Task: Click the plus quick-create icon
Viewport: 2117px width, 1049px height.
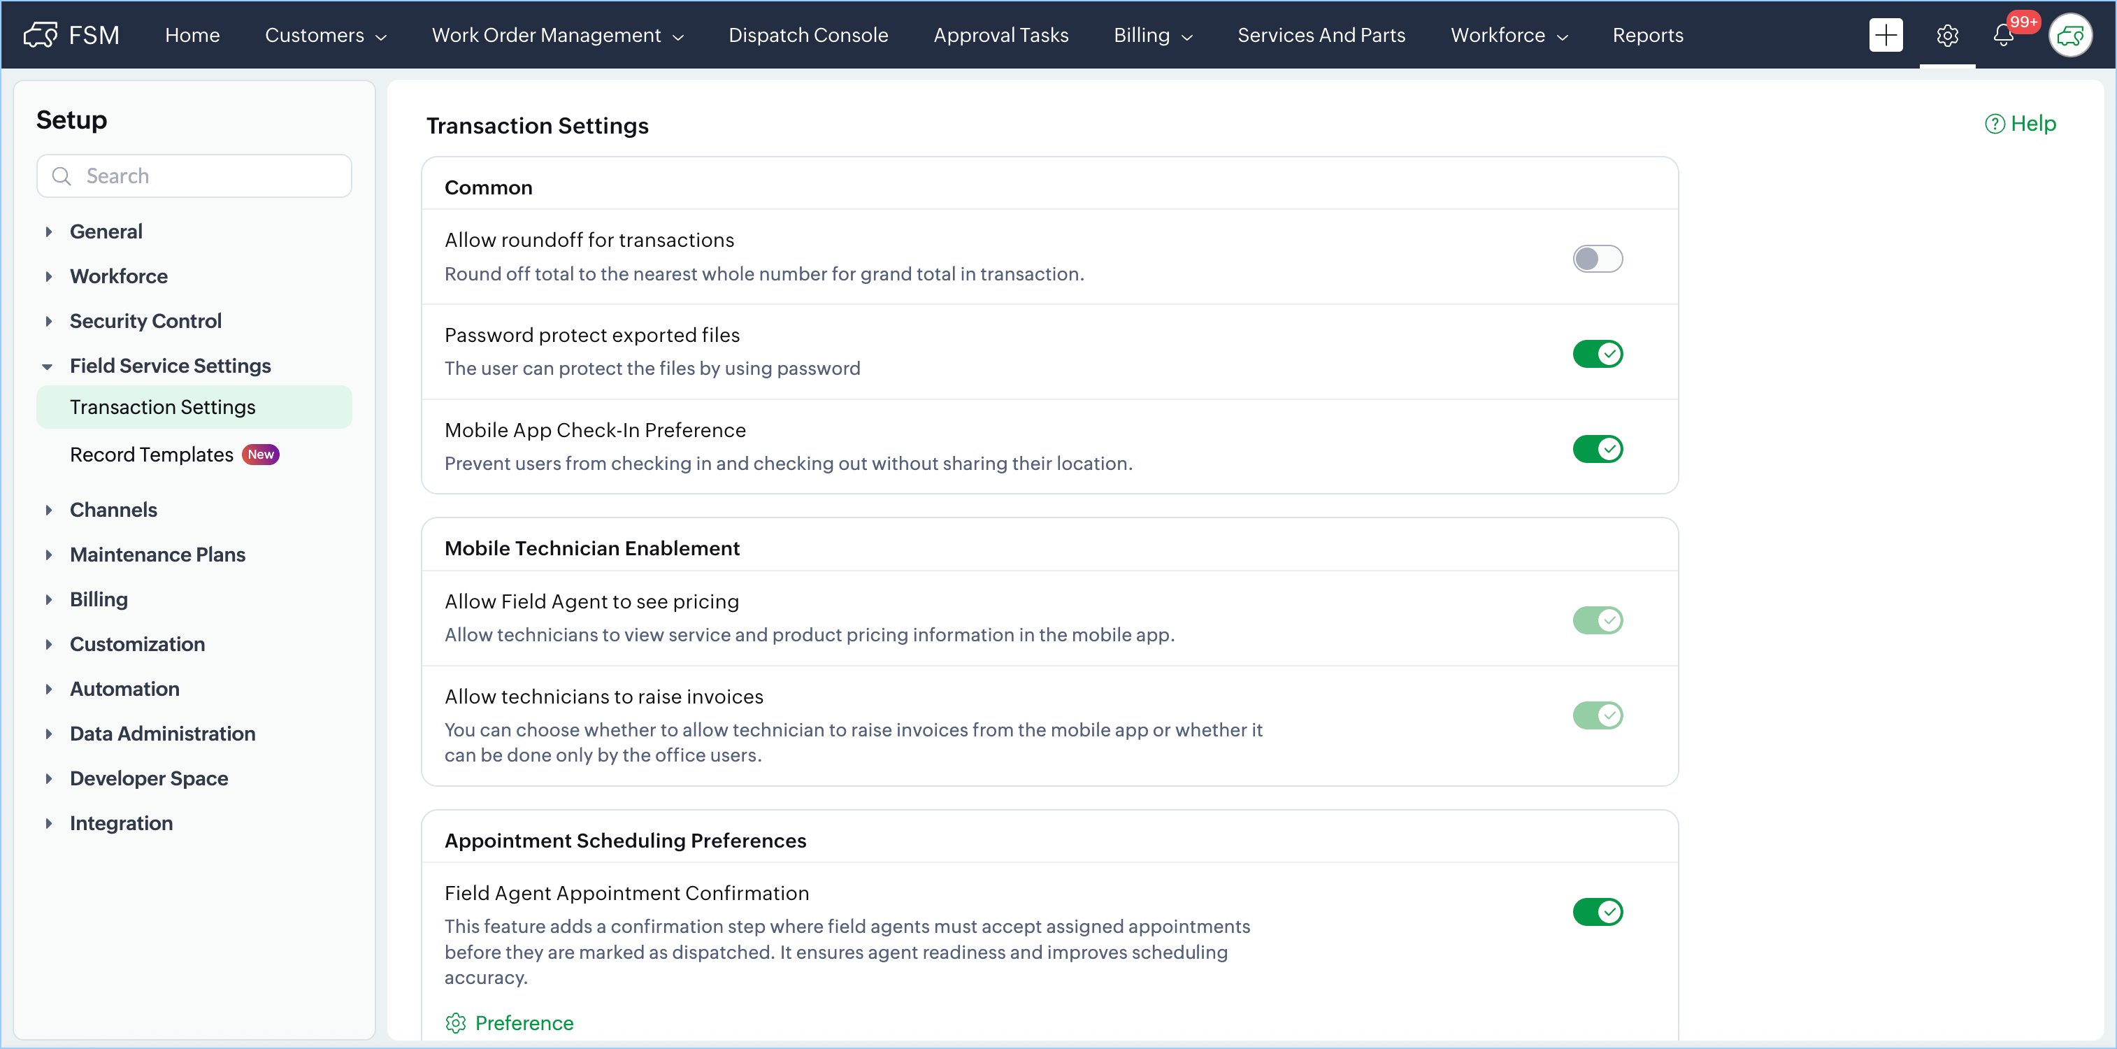Action: point(1886,34)
